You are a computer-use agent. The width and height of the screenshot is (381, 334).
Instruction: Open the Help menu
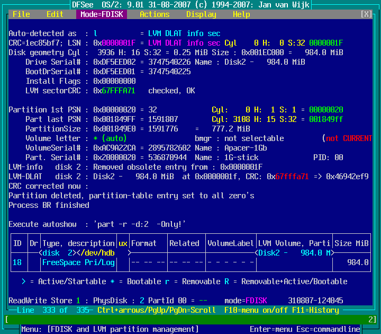[x=241, y=14]
